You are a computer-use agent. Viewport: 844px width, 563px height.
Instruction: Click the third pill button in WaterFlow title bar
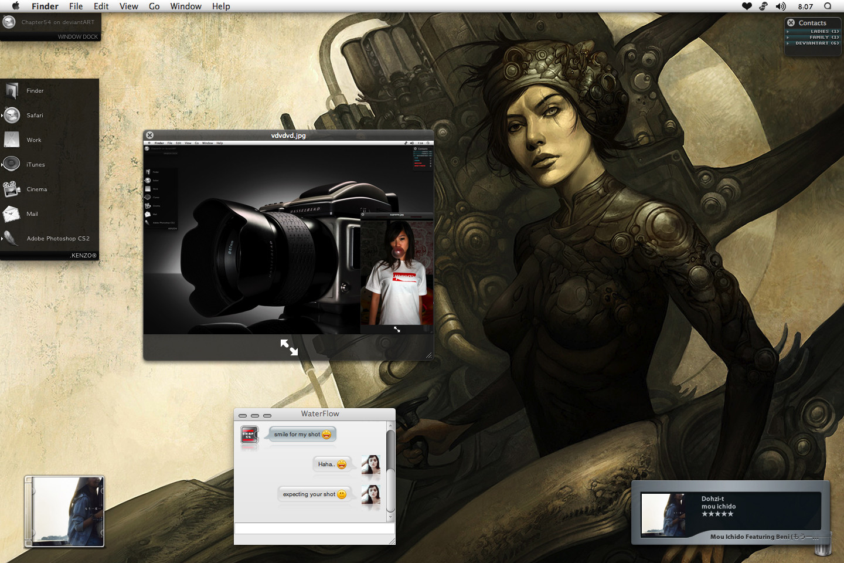(x=267, y=415)
